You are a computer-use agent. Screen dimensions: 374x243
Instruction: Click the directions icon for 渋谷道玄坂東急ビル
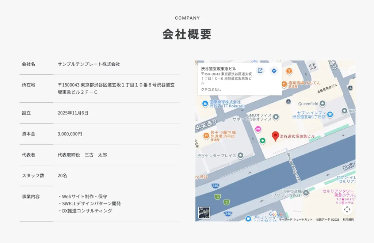tap(274, 71)
